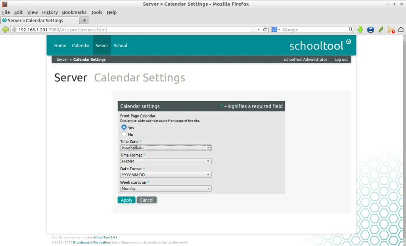406x246 pixels.
Task: Open a new browser tab with the plus button
Action: click(x=84, y=20)
